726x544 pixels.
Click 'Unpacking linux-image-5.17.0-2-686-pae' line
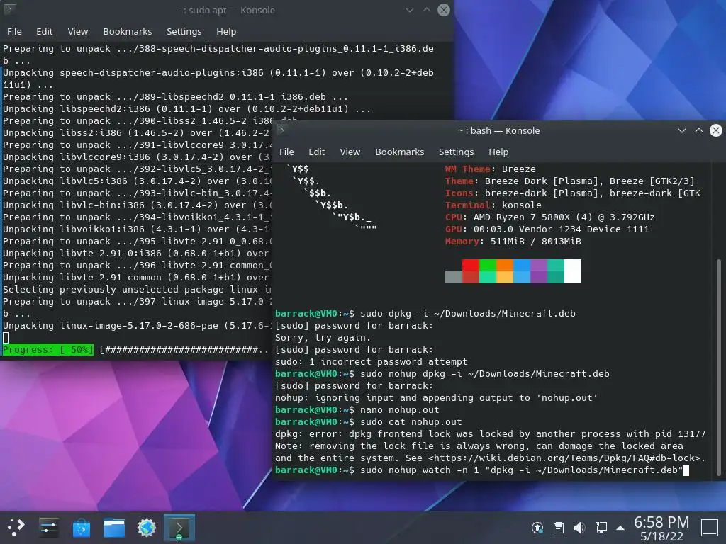click(137, 326)
